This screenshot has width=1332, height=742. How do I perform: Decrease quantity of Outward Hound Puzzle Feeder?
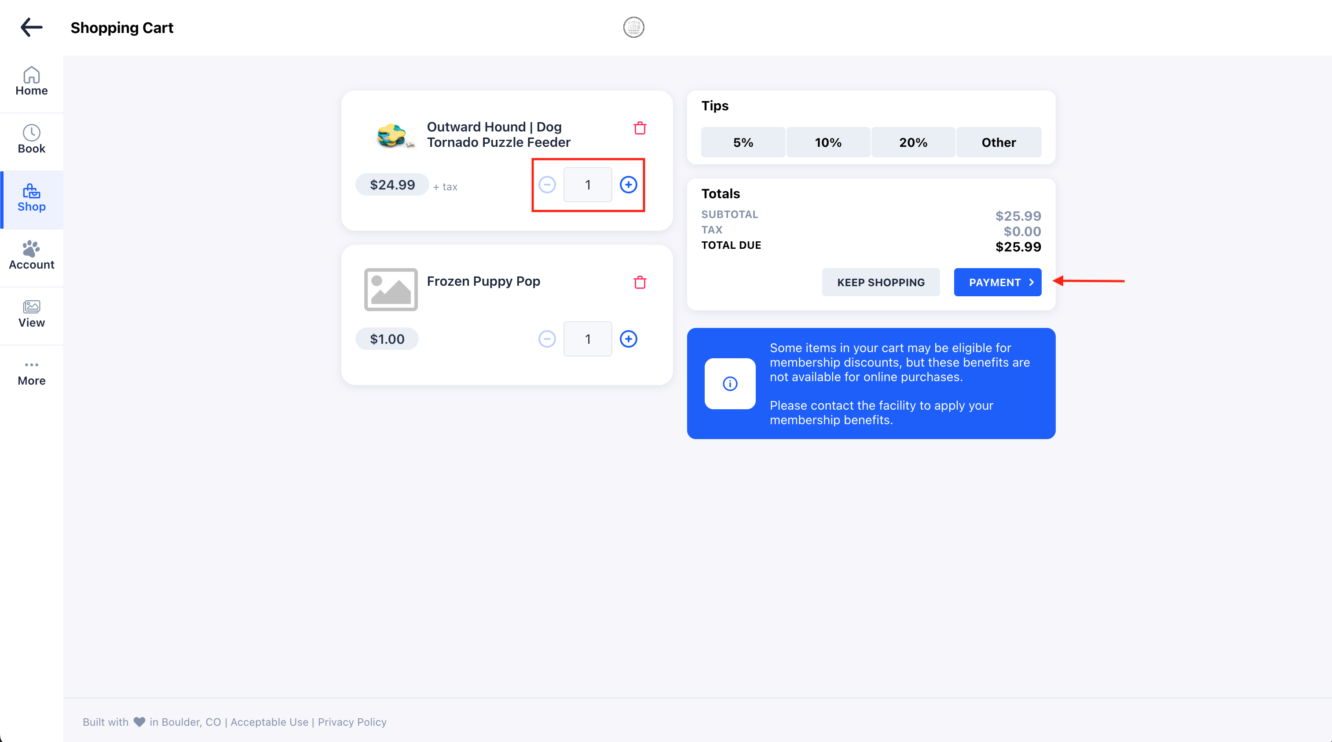click(547, 185)
